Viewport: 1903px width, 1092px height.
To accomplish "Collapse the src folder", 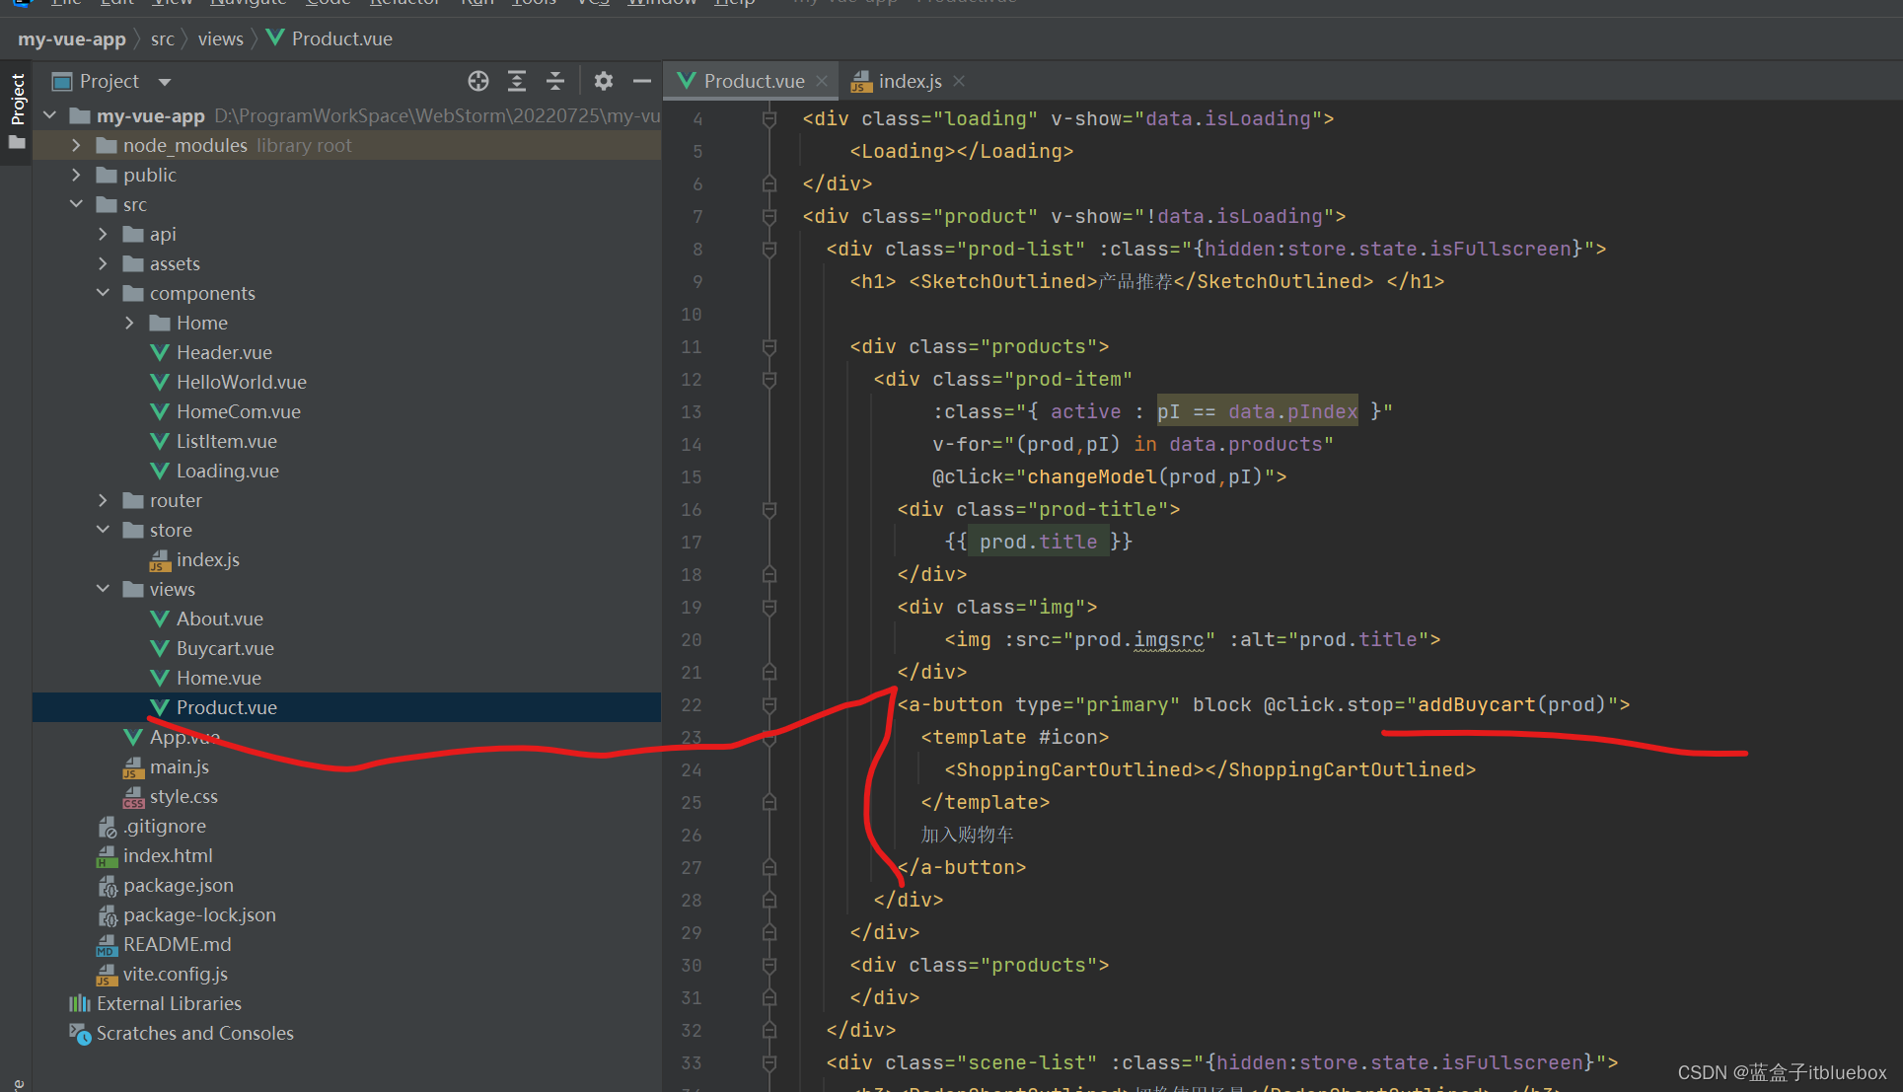I will point(76,204).
